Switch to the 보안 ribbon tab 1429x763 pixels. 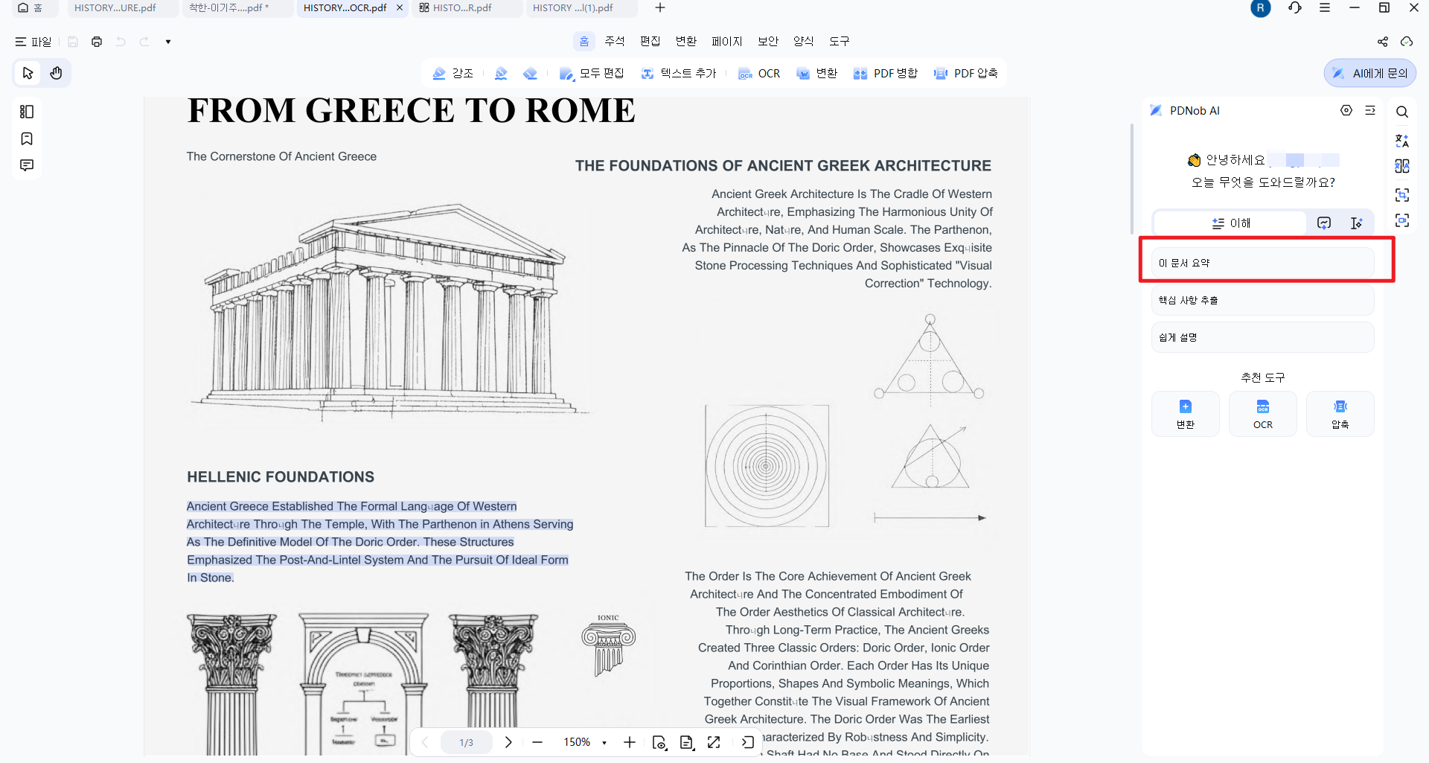click(768, 42)
